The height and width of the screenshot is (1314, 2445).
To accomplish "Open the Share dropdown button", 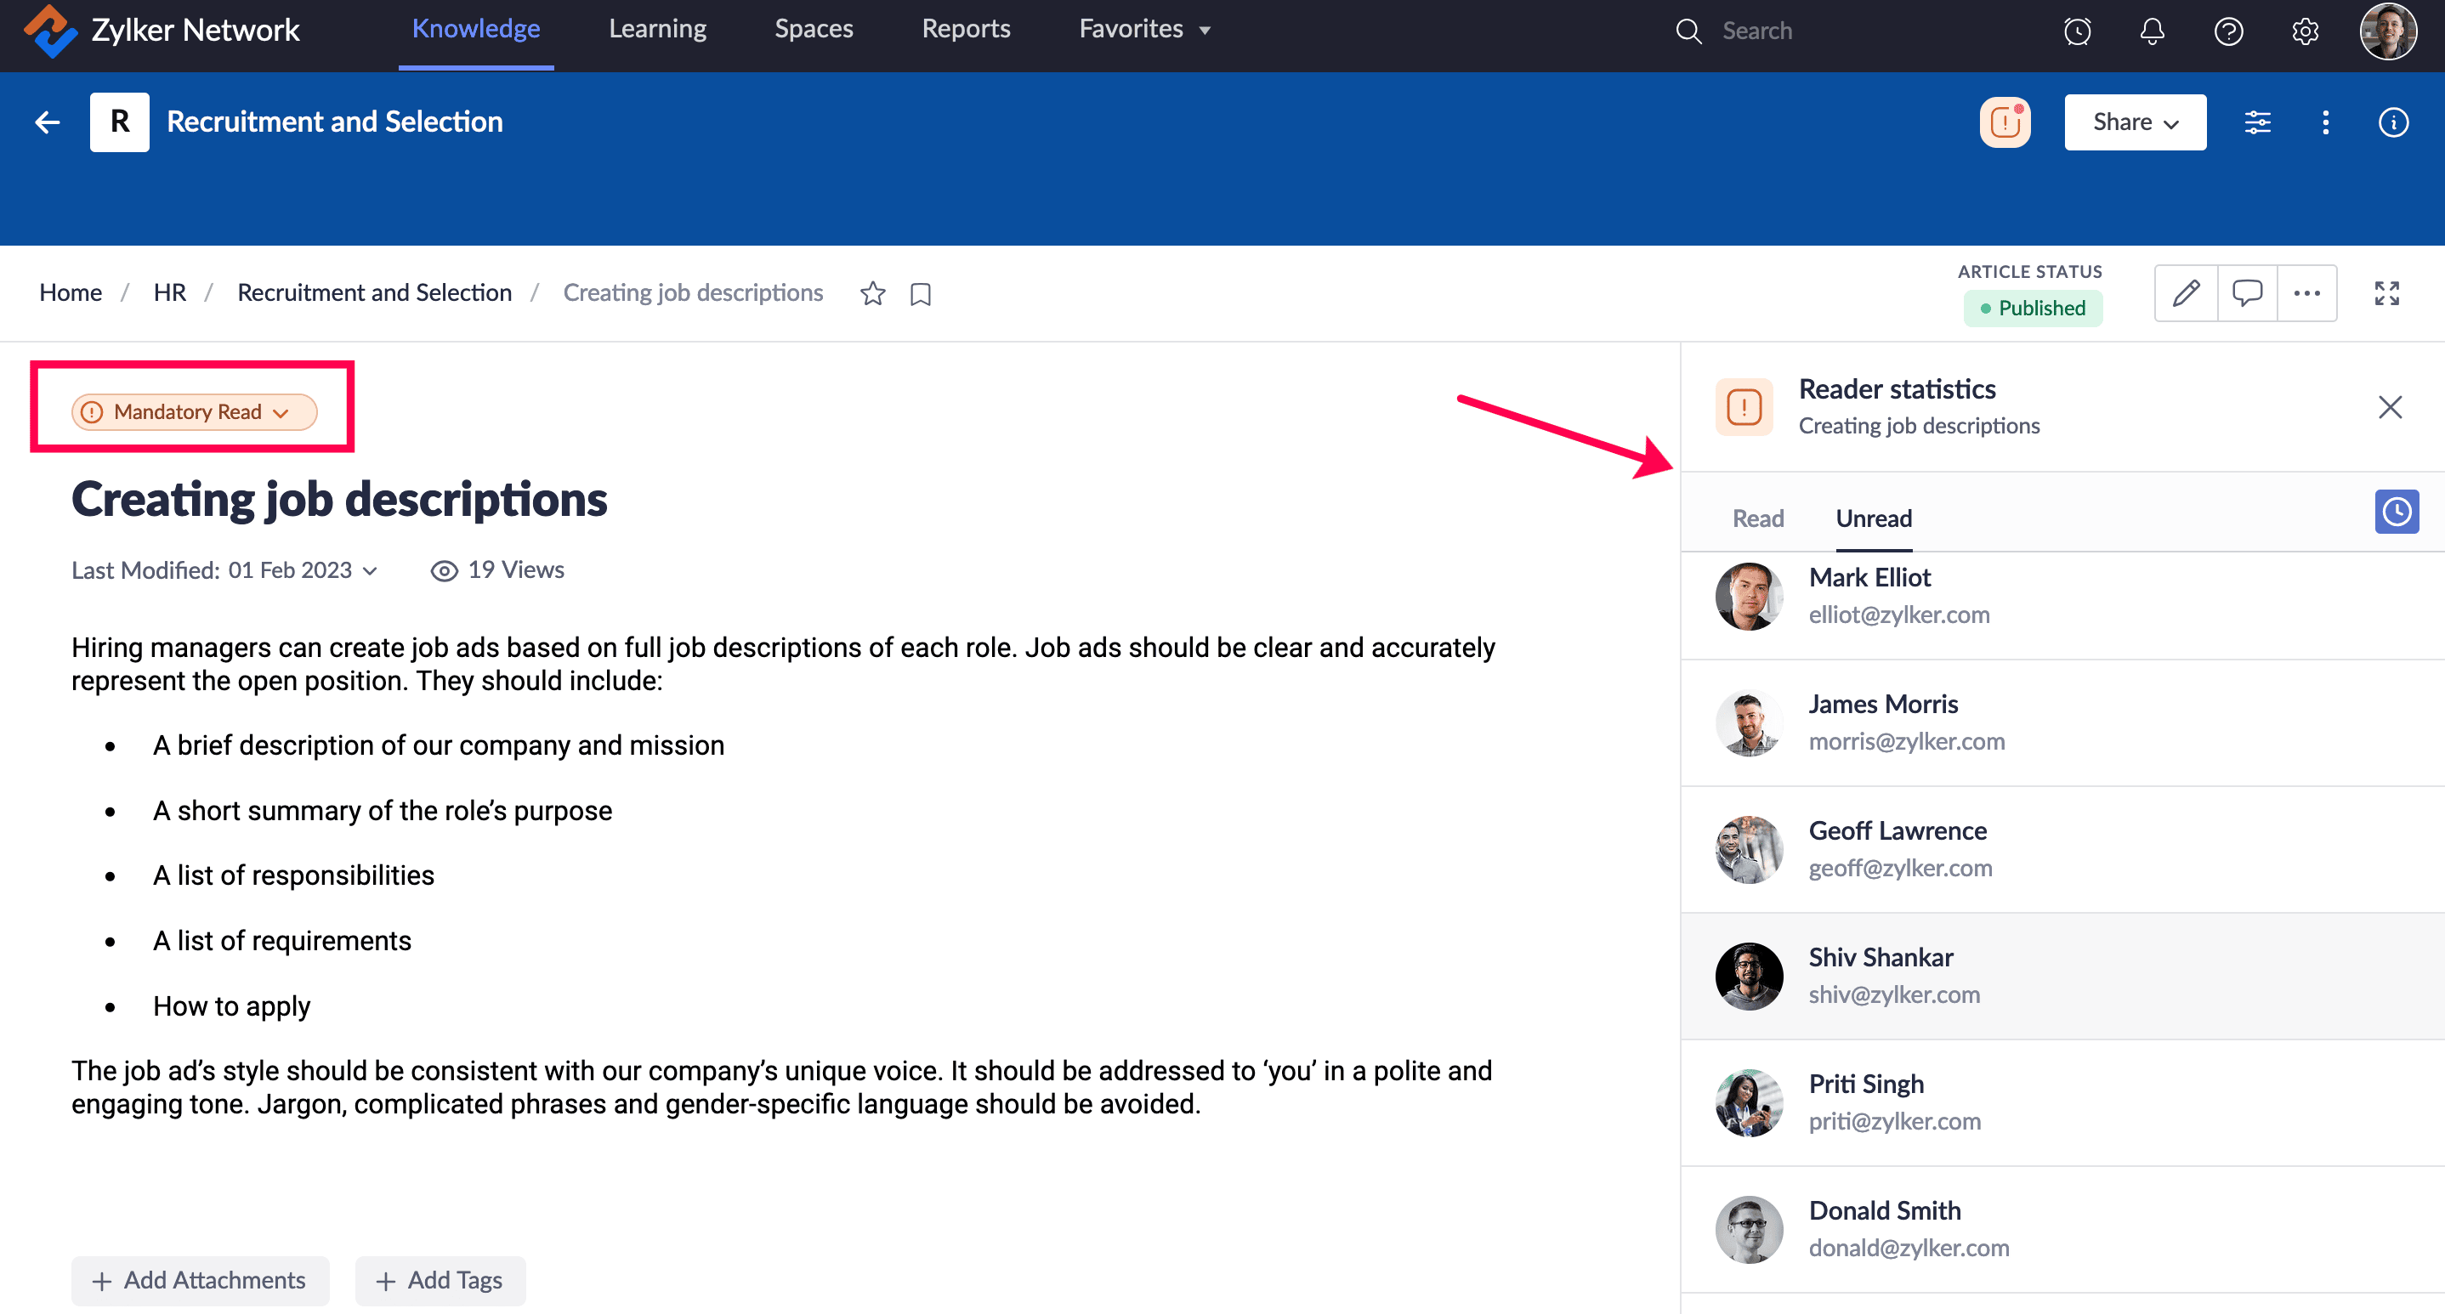I will click(2134, 122).
